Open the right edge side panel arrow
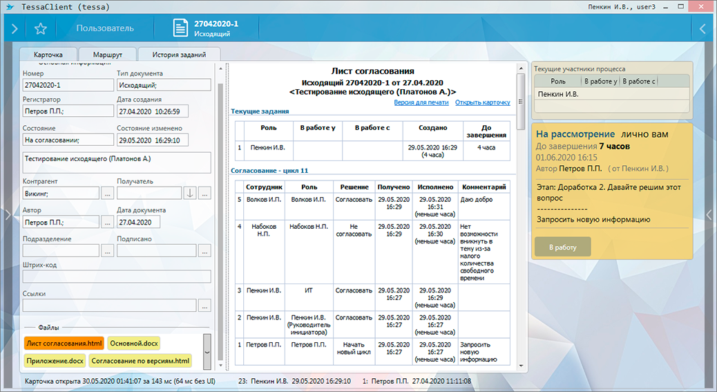This screenshot has width=717, height=392. (709, 215)
